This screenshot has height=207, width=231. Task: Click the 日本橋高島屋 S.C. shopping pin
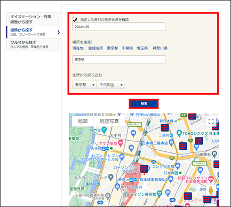(x=171, y=179)
